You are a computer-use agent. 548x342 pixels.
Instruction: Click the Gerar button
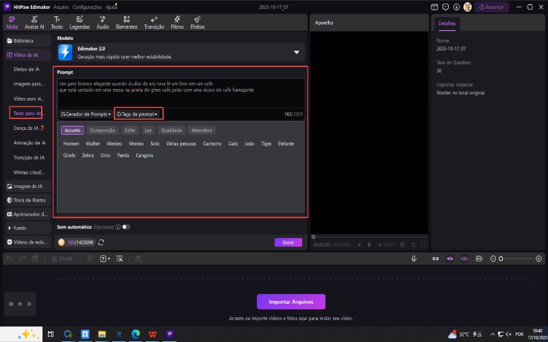[x=288, y=242]
